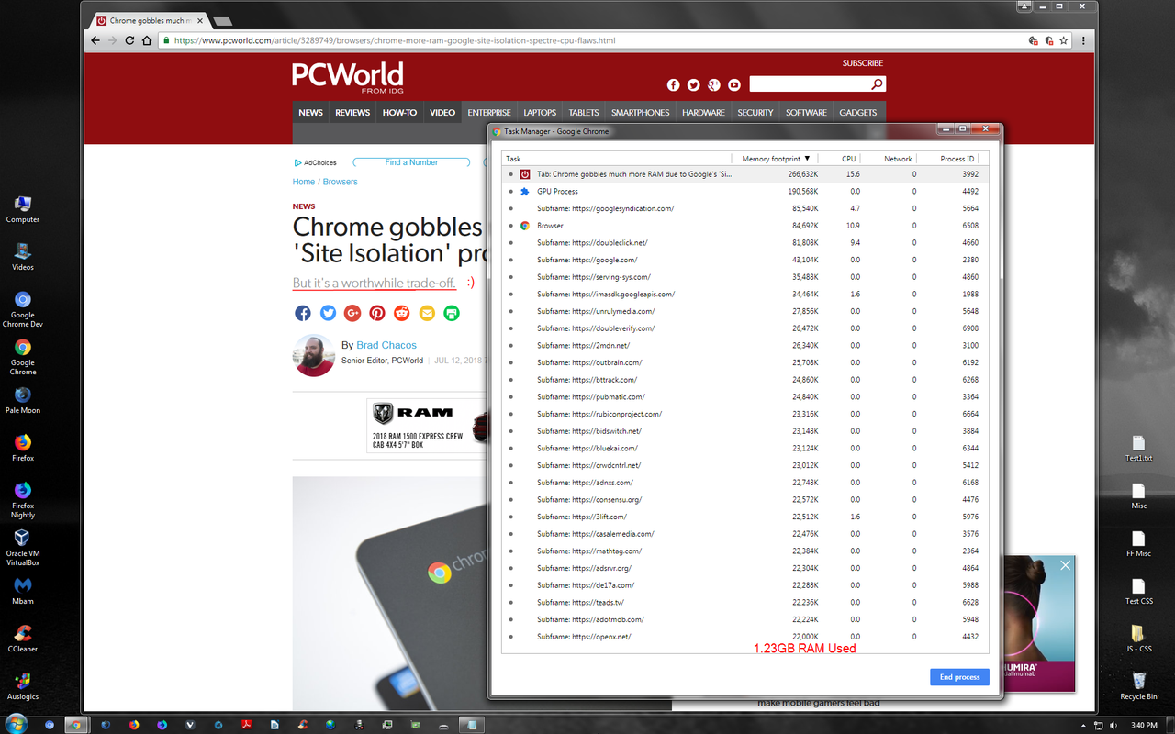Open PCWorld's Facebook page from header
The image size is (1175, 734).
673,84
